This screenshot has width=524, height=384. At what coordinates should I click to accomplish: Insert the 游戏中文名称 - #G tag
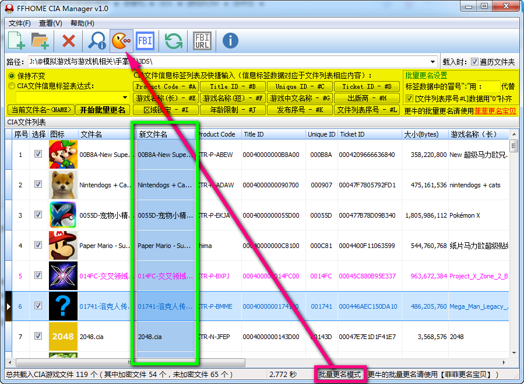300,98
